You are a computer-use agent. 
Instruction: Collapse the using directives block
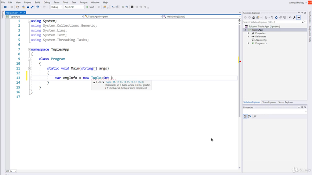29,21
